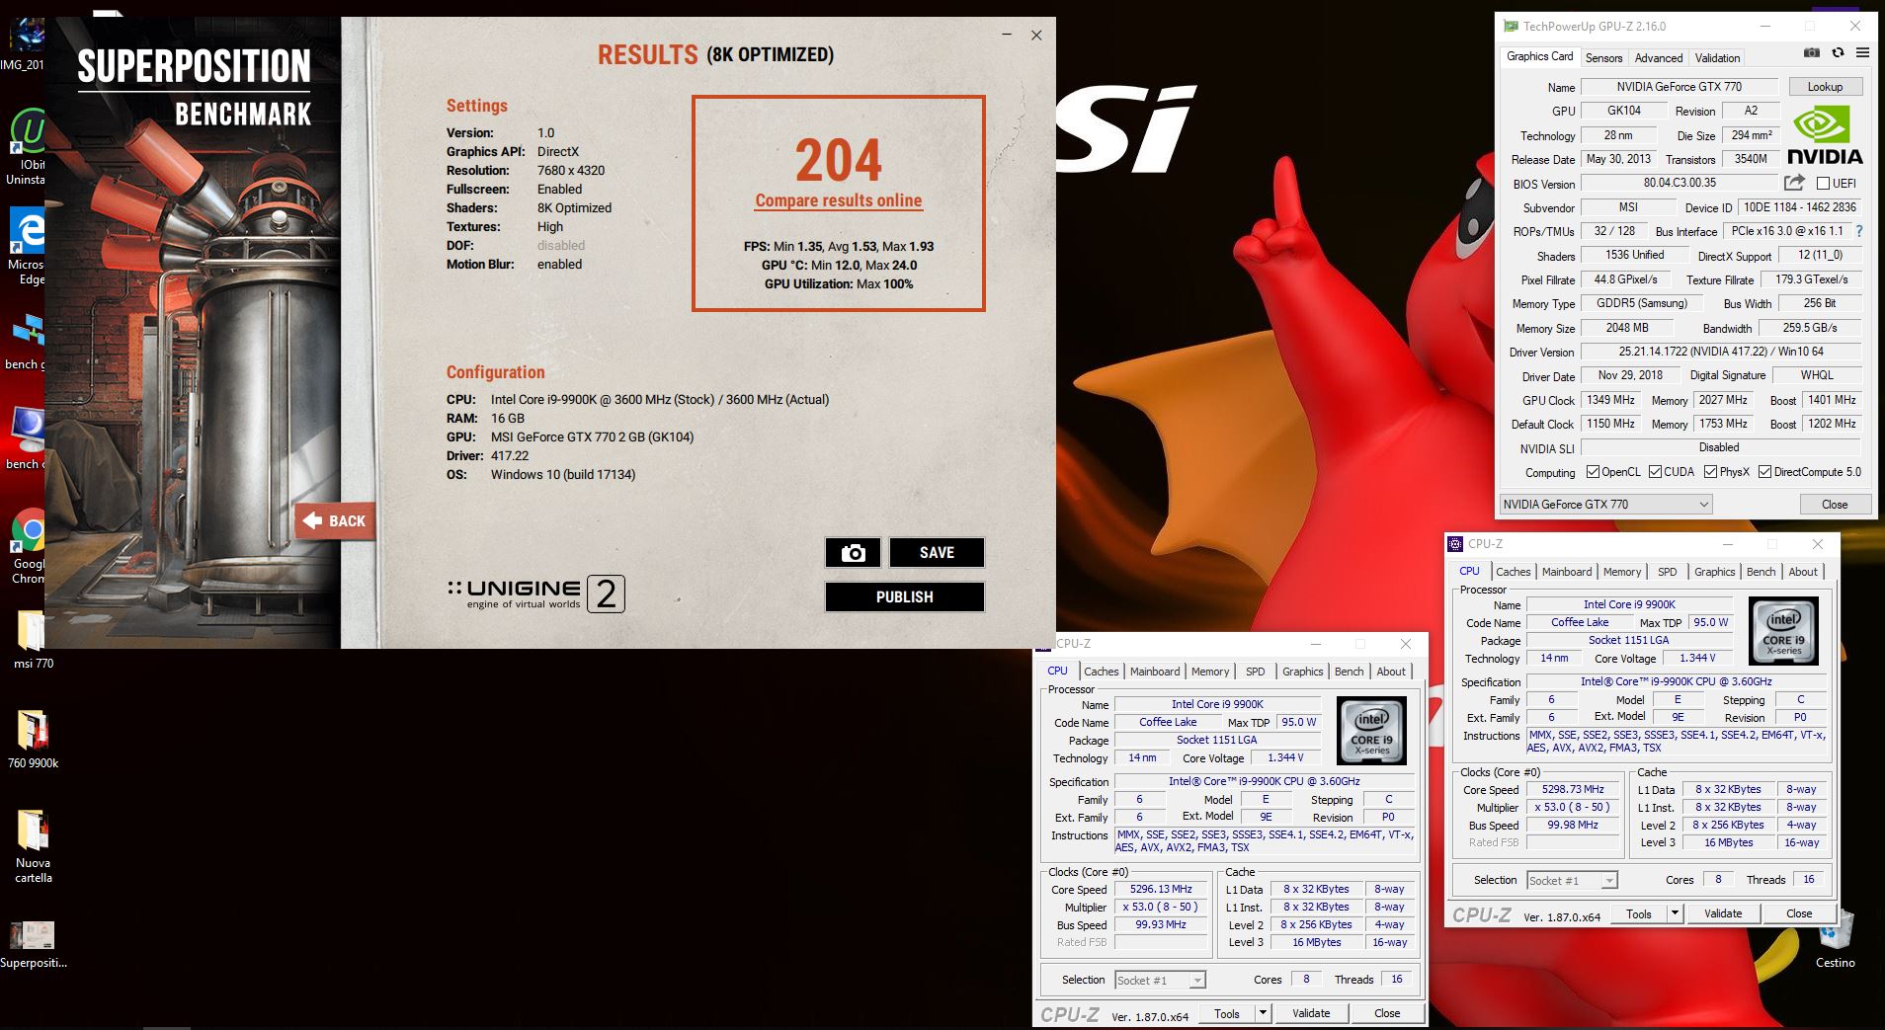
Task: Switch to the Sensors tab in GPU-Z
Action: 1603,58
